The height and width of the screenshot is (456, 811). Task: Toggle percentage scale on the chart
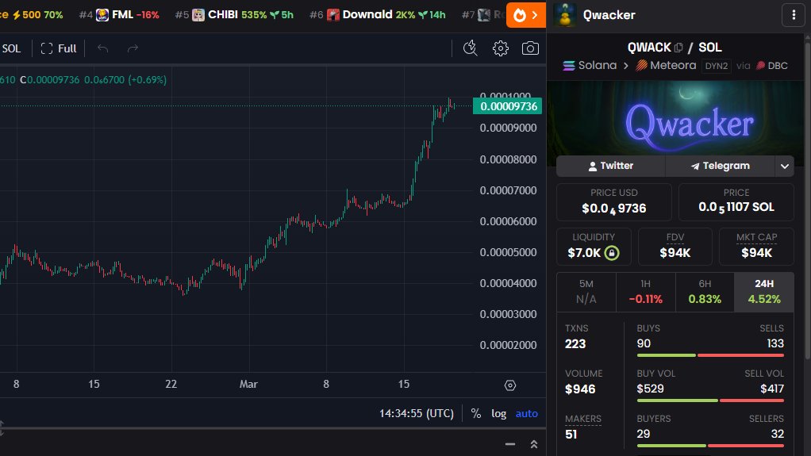coord(476,414)
